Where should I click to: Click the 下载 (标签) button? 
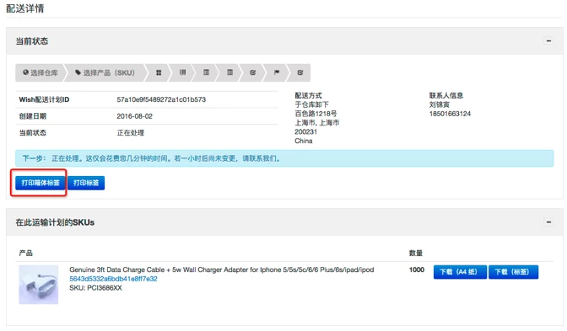pyautogui.click(x=513, y=272)
